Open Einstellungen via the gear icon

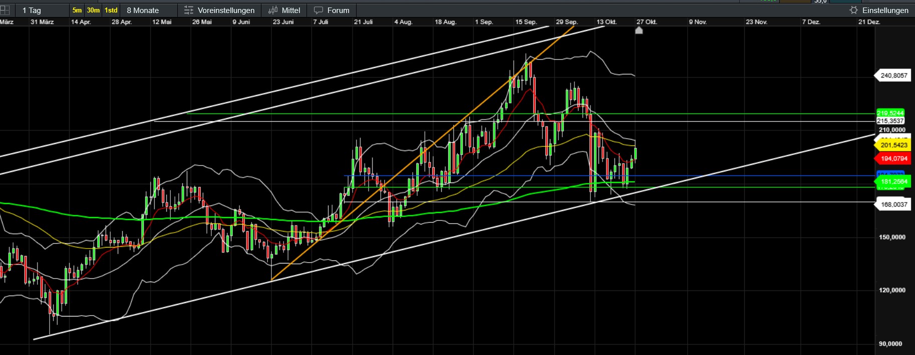853,10
